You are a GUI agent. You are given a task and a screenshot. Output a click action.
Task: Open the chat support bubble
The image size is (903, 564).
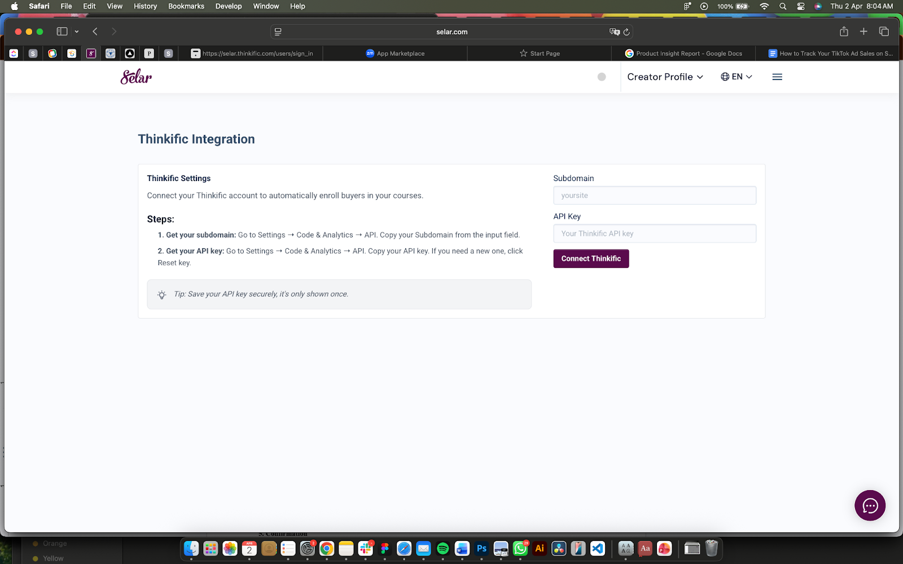pyautogui.click(x=870, y=505)
